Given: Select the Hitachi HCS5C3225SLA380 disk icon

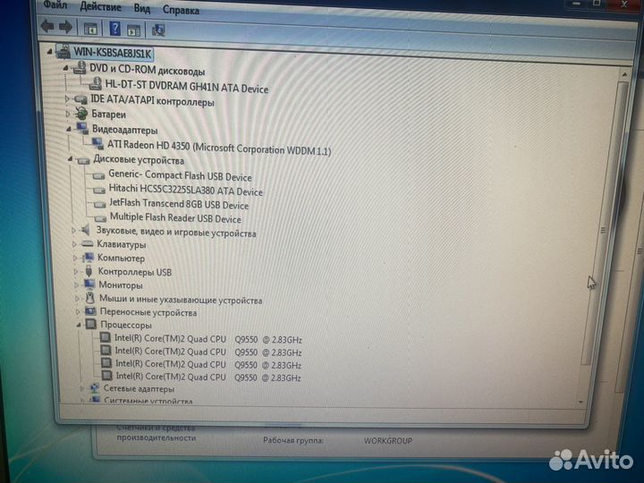Looking at the screenshot, I should tap(98, 191).
